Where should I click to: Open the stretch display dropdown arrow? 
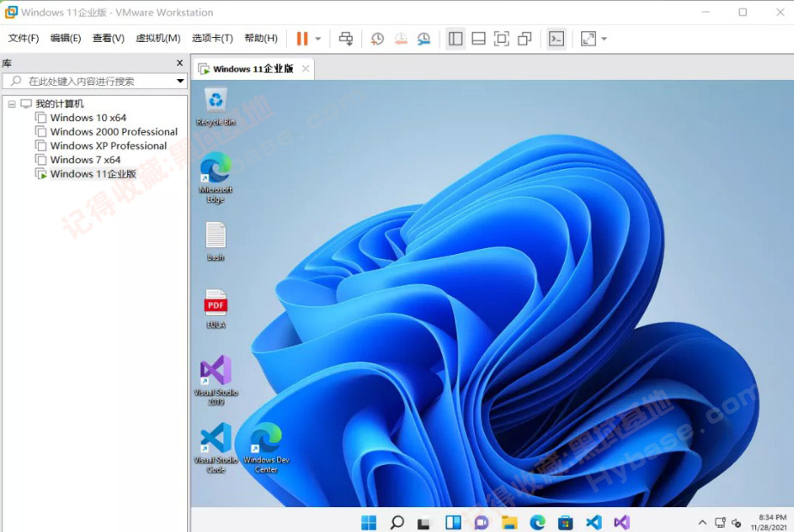click(604, 39)
